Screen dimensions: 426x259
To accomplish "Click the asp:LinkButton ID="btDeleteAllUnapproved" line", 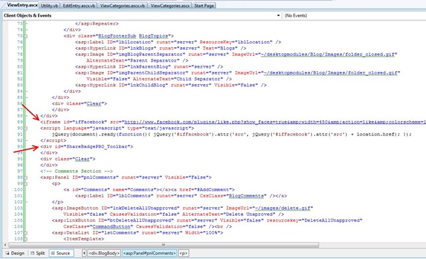I will 207,220.
